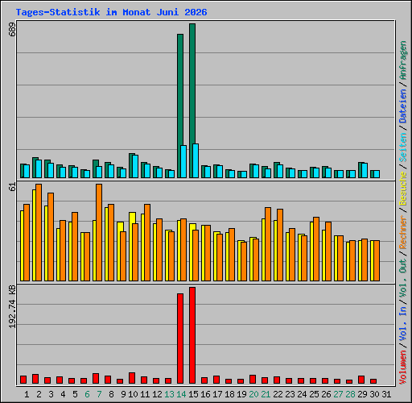Image resolution: width=412 pixels, height=403 pixels.
Task: Click weekend day 14 on the x-axis
Action: 181,394
